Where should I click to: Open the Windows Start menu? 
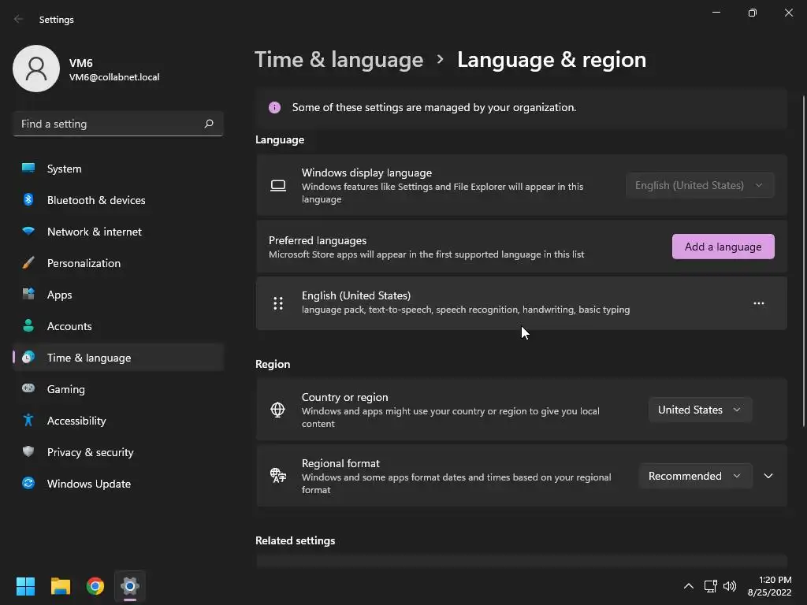point(25,586)
